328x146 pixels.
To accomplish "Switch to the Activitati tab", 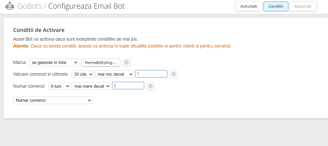I will click(249, 6).
